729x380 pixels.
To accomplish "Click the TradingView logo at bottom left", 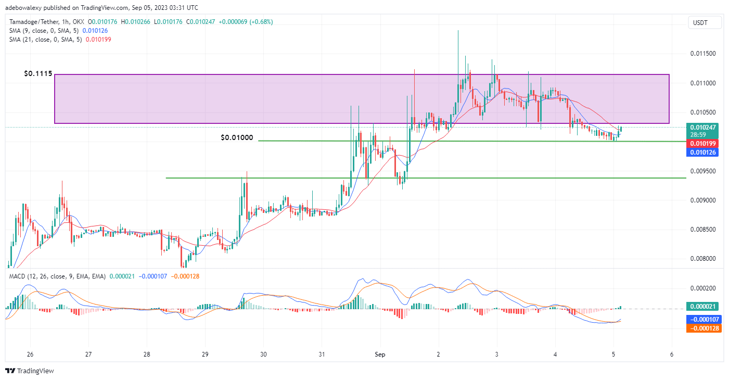I will point(30,371).
